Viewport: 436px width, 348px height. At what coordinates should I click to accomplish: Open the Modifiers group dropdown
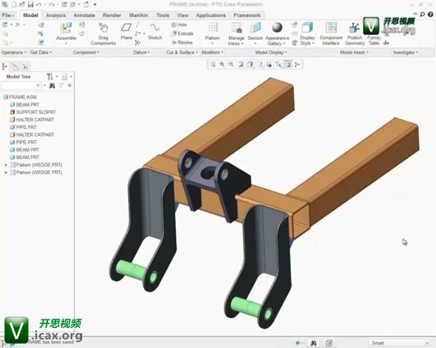[212, 53]
